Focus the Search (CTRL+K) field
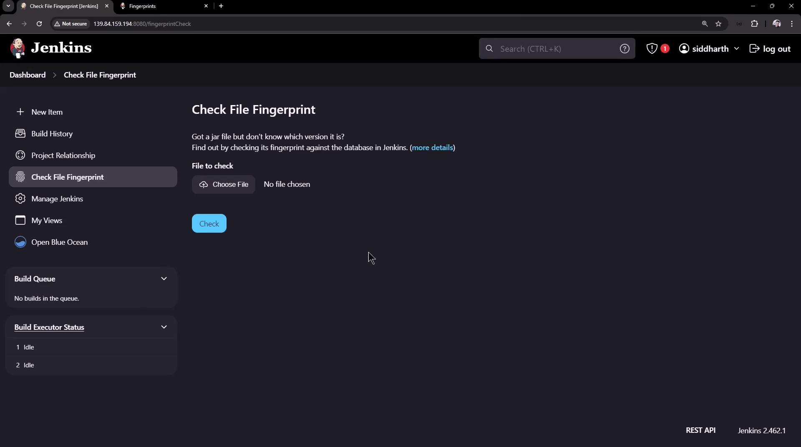The image size is (801, 447). click(557, 49)
